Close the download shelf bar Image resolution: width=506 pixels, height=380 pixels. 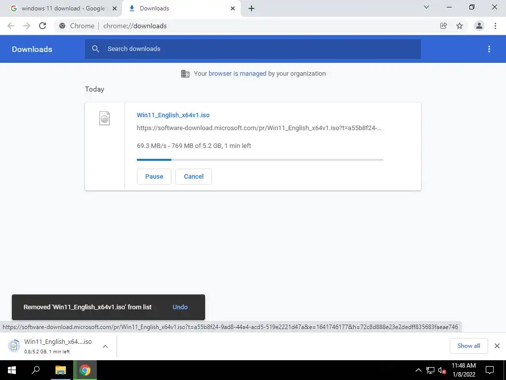tap(497, 346)
